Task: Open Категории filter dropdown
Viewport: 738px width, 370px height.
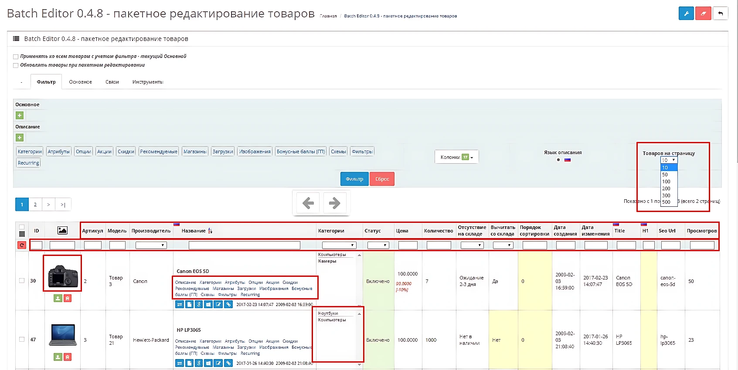Action: [x=339, y=246]
